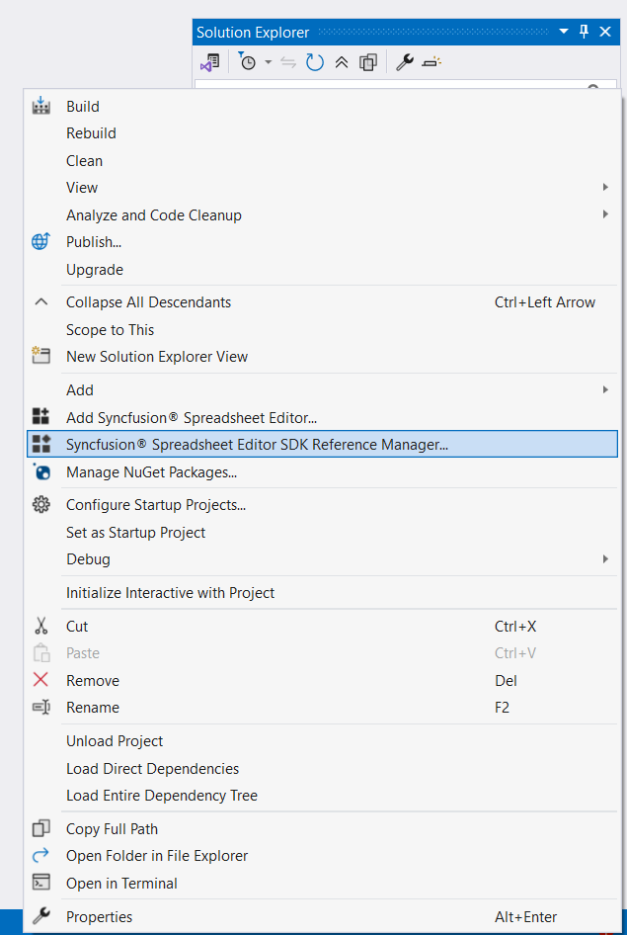Open the pending changes filter dropdown arrow
627x935 pixels.
[x=267, y=61]
